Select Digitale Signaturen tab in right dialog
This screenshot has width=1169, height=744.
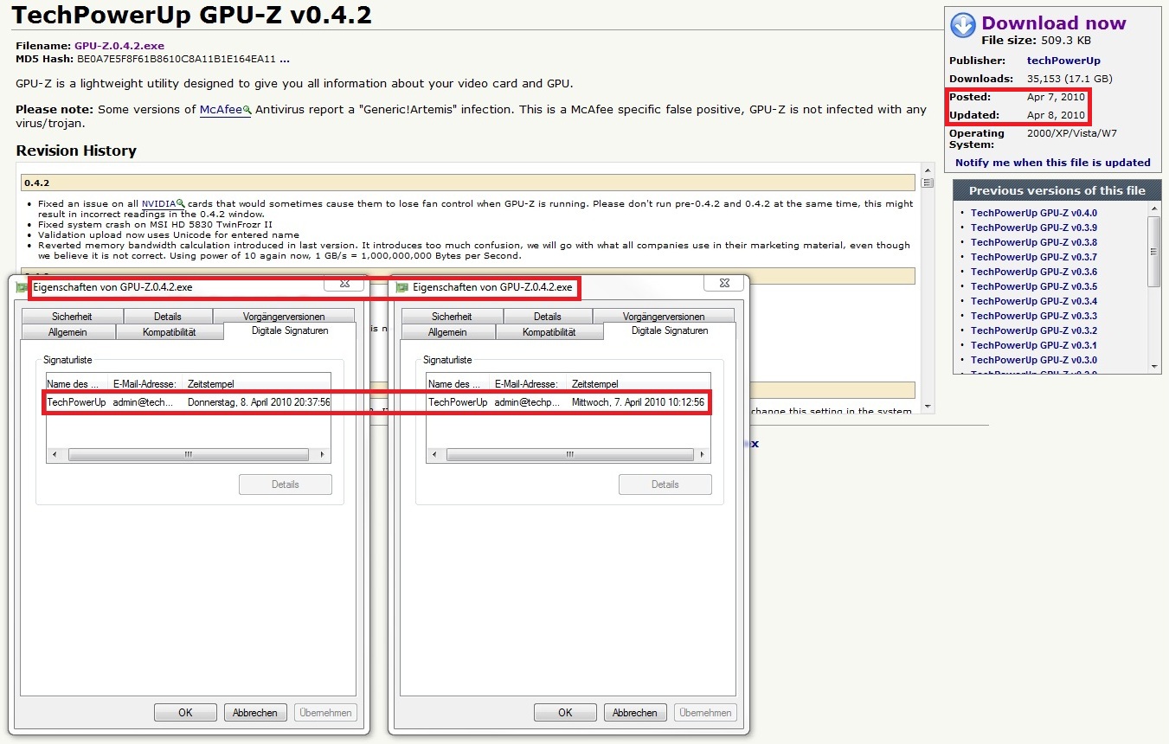(670, 330)
